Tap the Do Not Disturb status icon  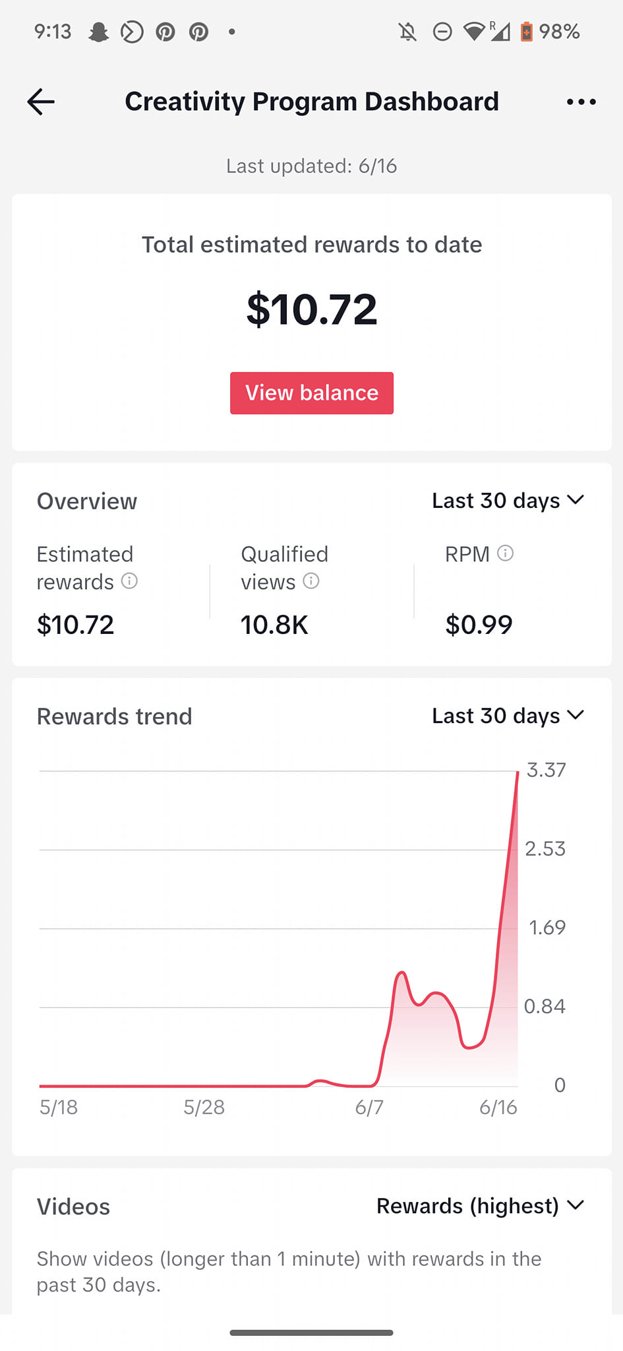[442, 32]
